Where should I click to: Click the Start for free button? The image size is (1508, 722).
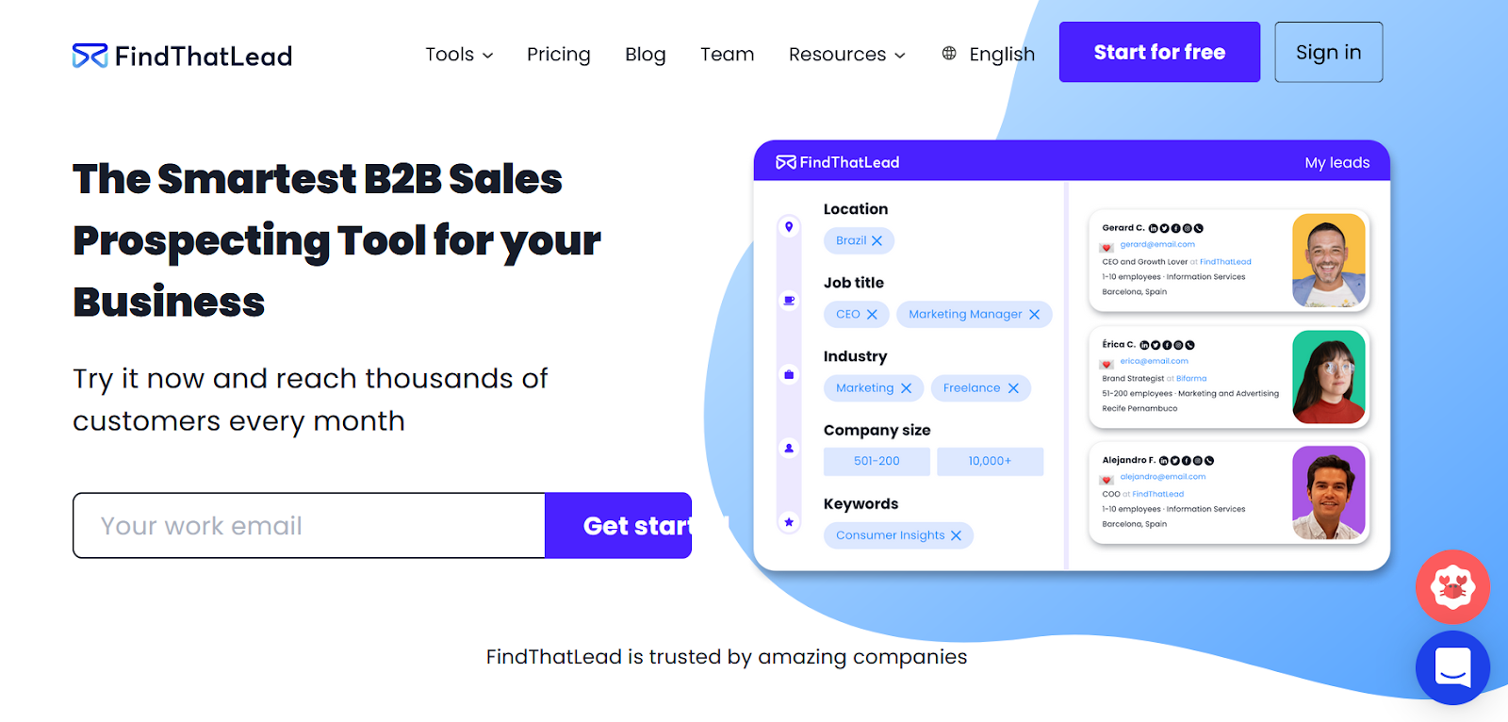1159,52
